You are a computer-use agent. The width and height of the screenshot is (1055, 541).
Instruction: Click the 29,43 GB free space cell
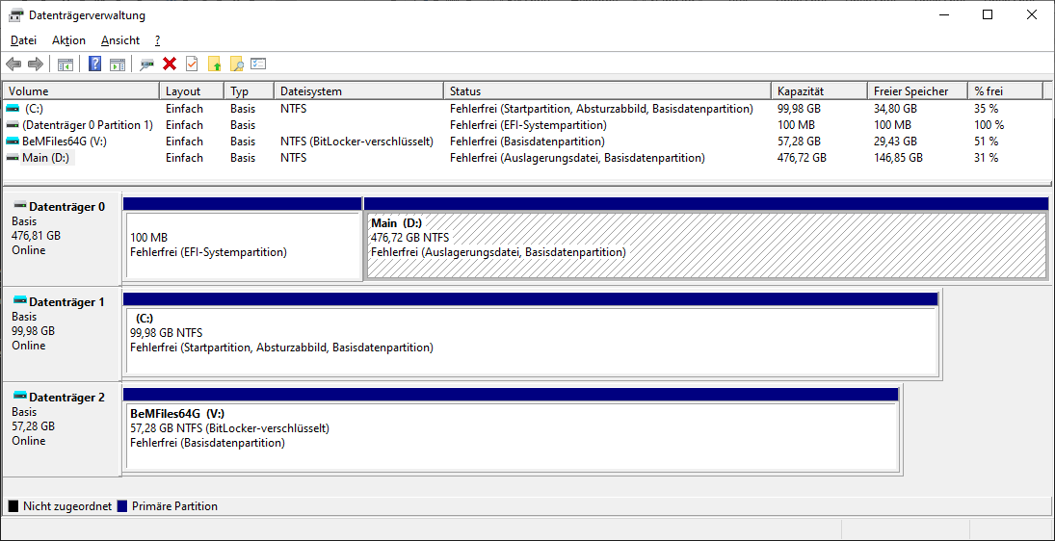click(895, 142)
